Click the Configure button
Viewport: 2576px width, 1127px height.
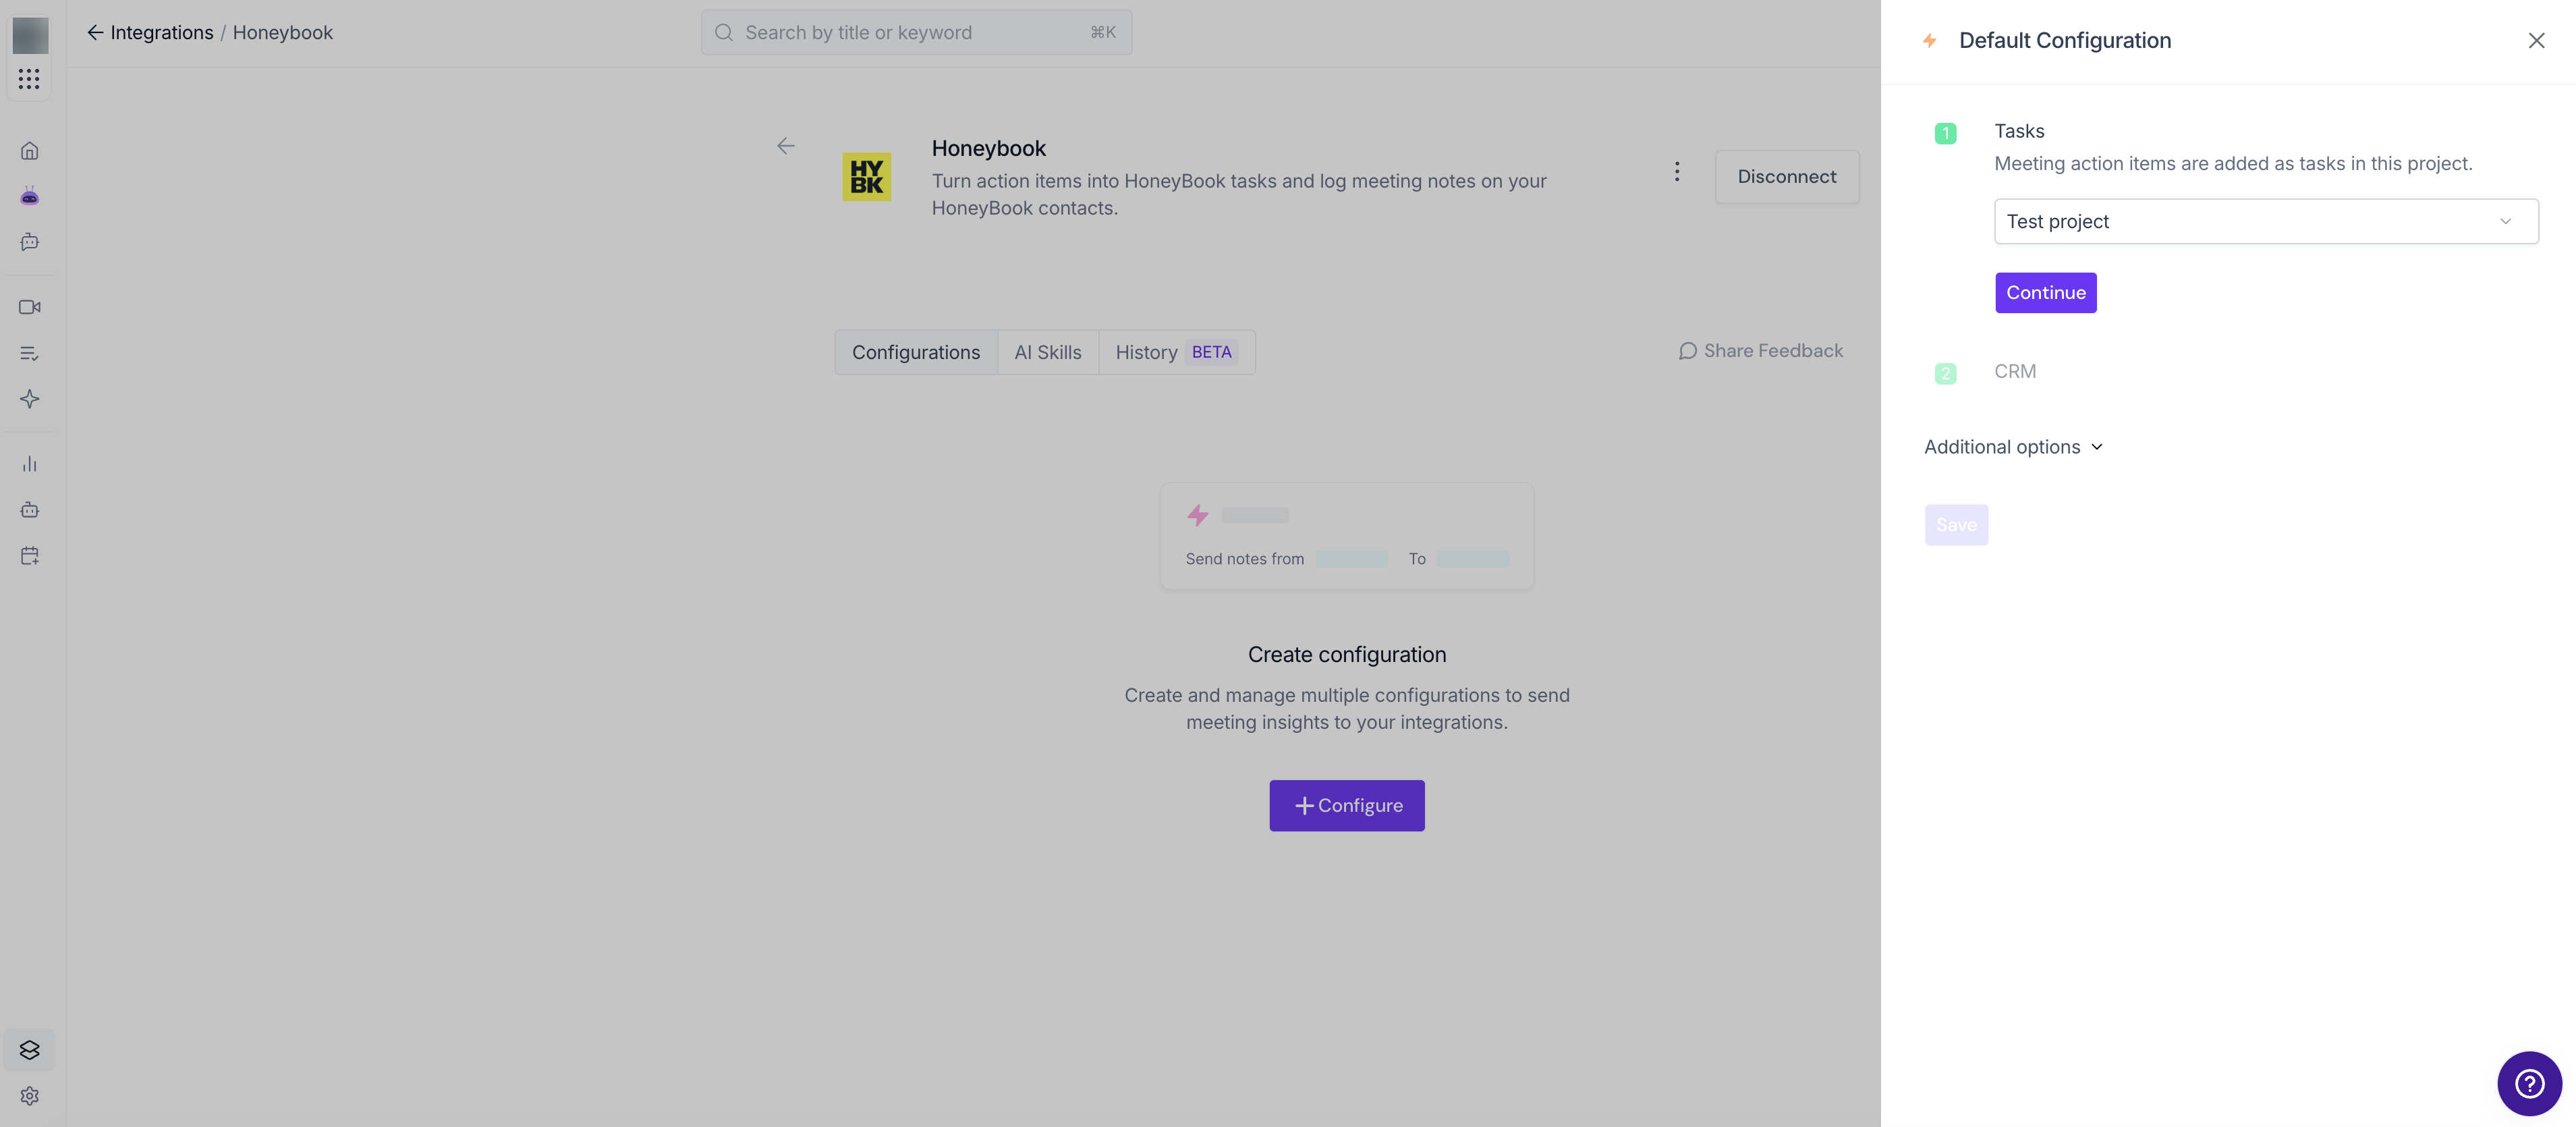(1346, 805)
